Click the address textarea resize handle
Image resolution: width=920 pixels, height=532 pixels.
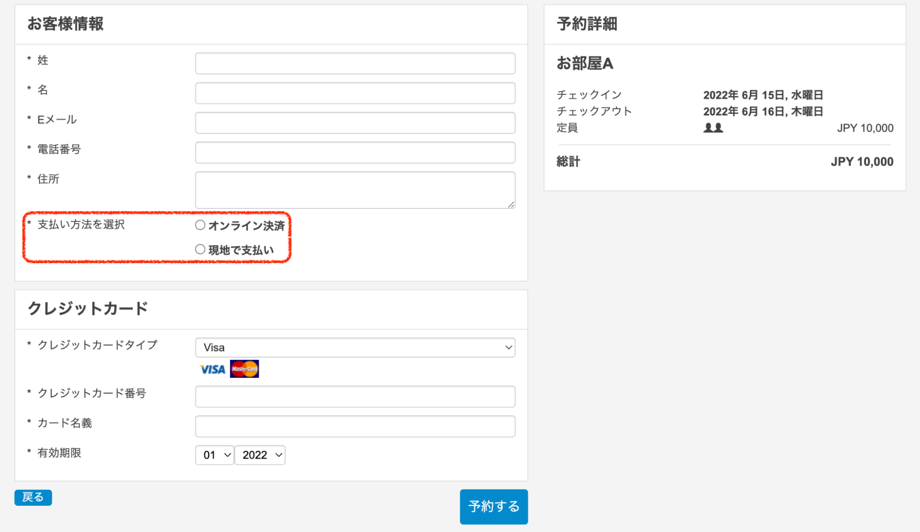[x=511, y=205]
